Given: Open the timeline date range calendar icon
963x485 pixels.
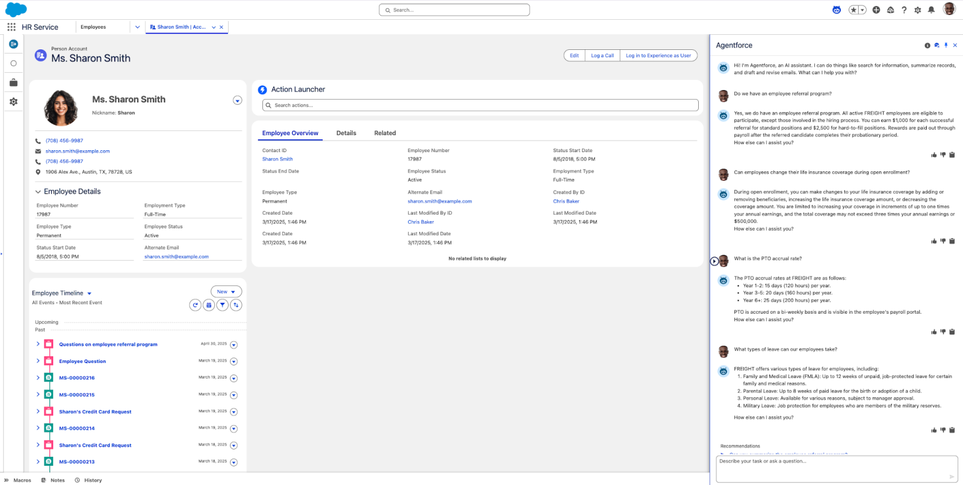Looking at the screenshot, I should click(209, 305).
